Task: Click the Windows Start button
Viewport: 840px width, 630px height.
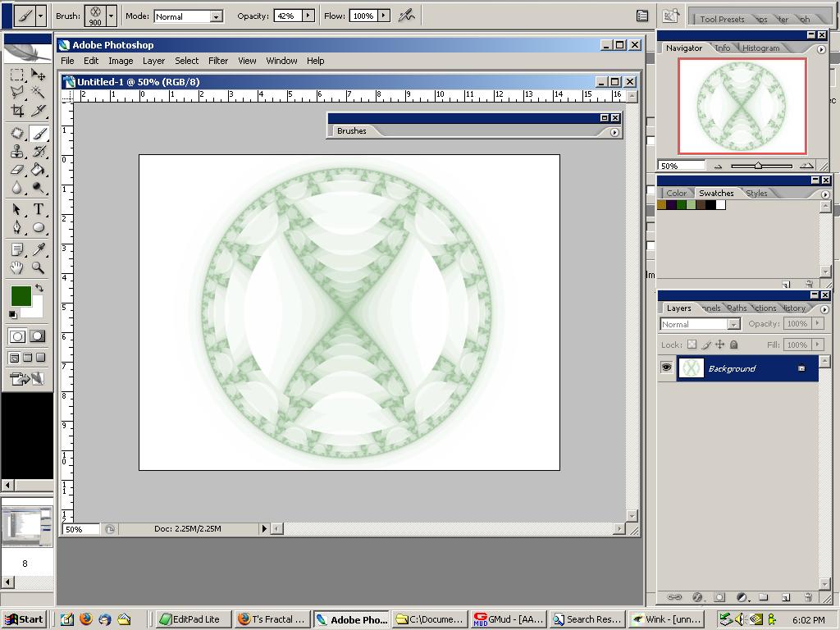Action: pos(24,619)
